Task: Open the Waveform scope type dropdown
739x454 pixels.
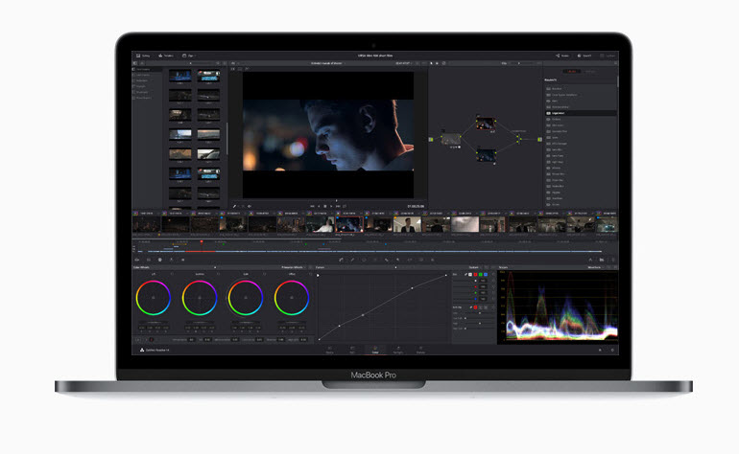Action: click(596, 267)
